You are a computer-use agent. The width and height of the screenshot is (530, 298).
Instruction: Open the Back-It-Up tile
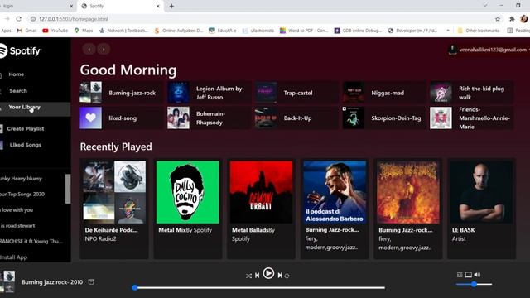click(296, 118)
